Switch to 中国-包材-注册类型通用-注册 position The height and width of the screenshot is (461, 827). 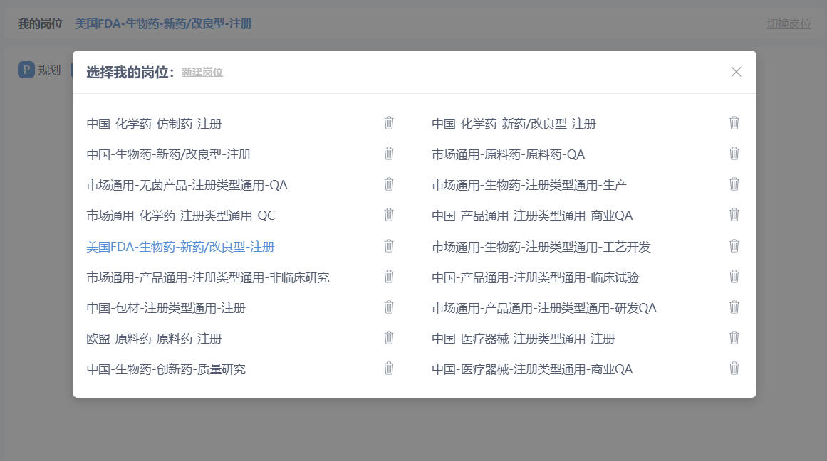166,308
